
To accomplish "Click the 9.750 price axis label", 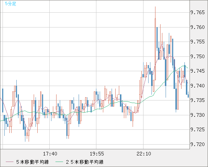I will coord(197,56).
